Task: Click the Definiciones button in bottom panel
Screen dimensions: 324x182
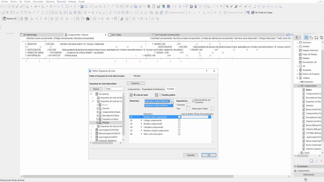Action: click(x=309, y=175)
